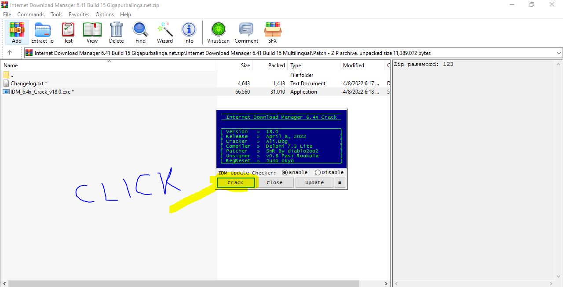Screen dimensions: 563x287
Task: Go up one folder arrow
Action: click(x=10, y=53)
